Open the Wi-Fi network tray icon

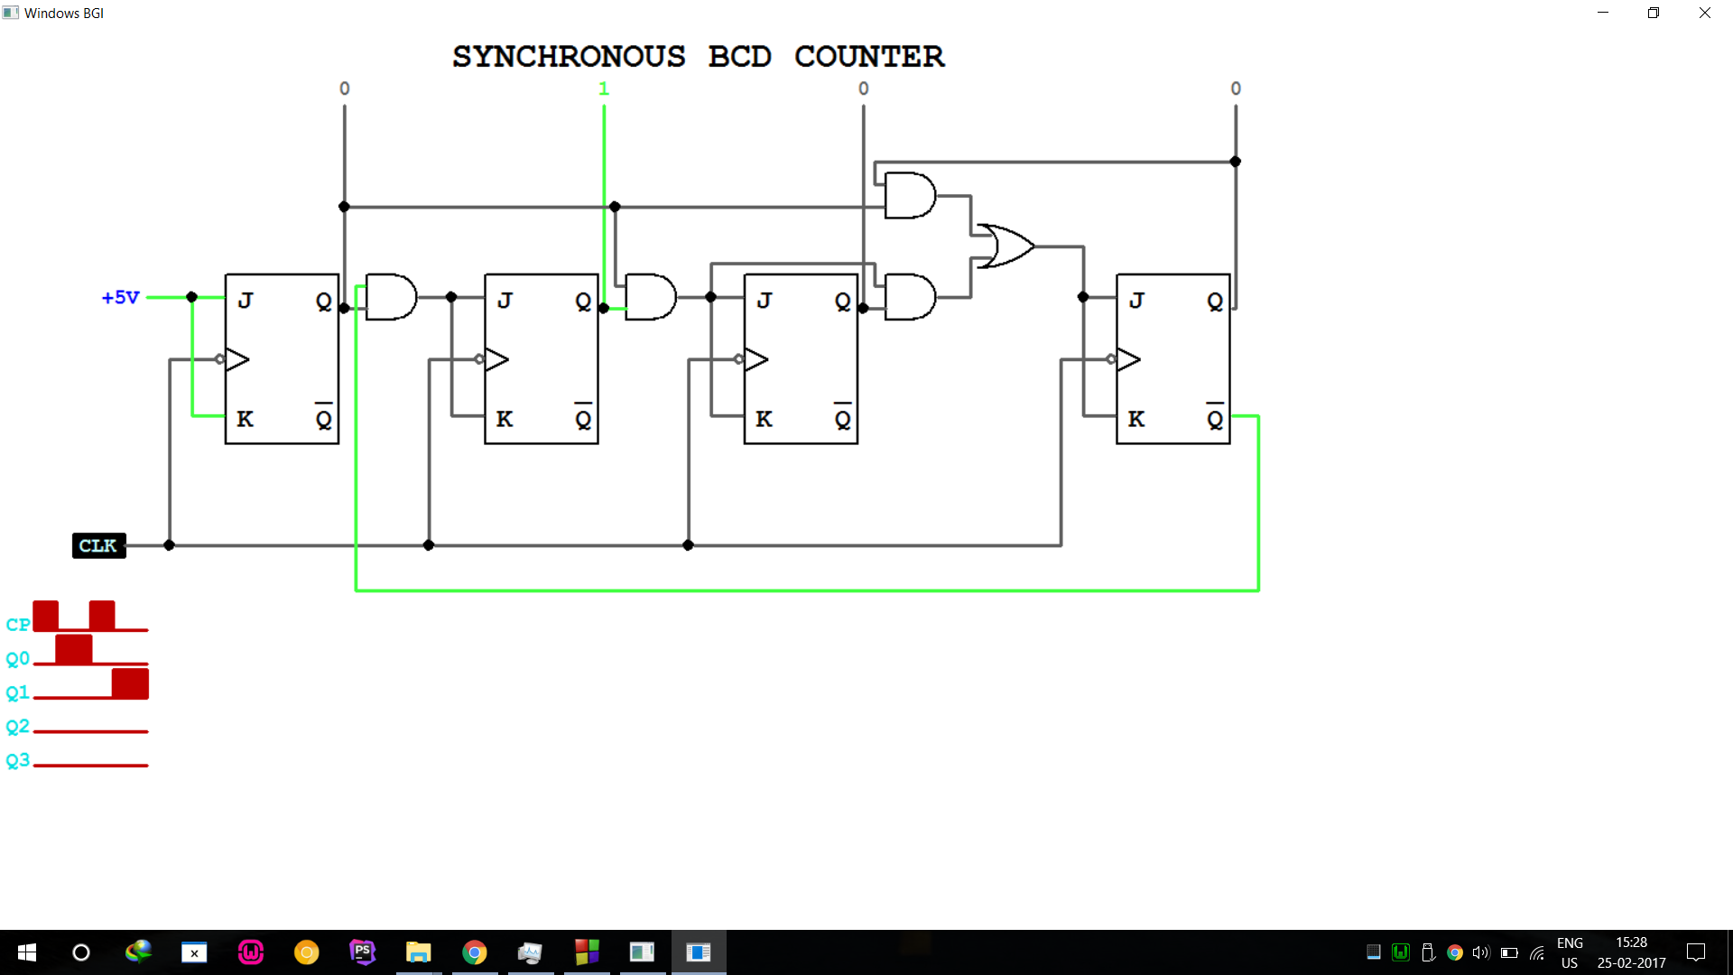click(x=1537, y=952)
